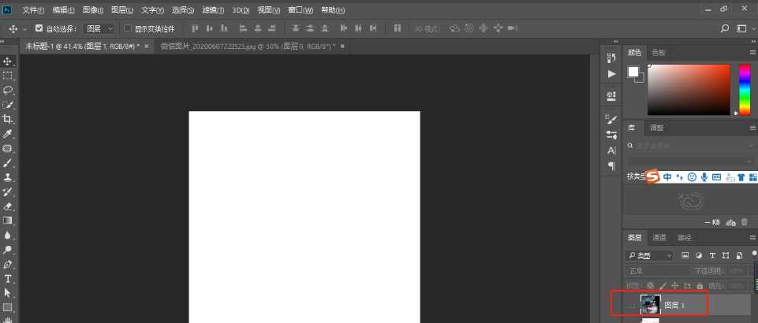This screenshot has width=758, height=323.
Task: Select the Crop tool
Action: [8, 119]
